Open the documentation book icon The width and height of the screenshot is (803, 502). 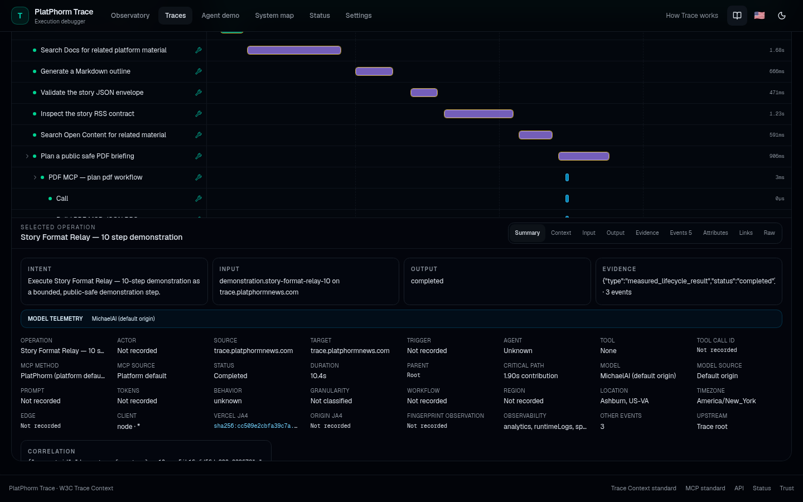(737, 16)
